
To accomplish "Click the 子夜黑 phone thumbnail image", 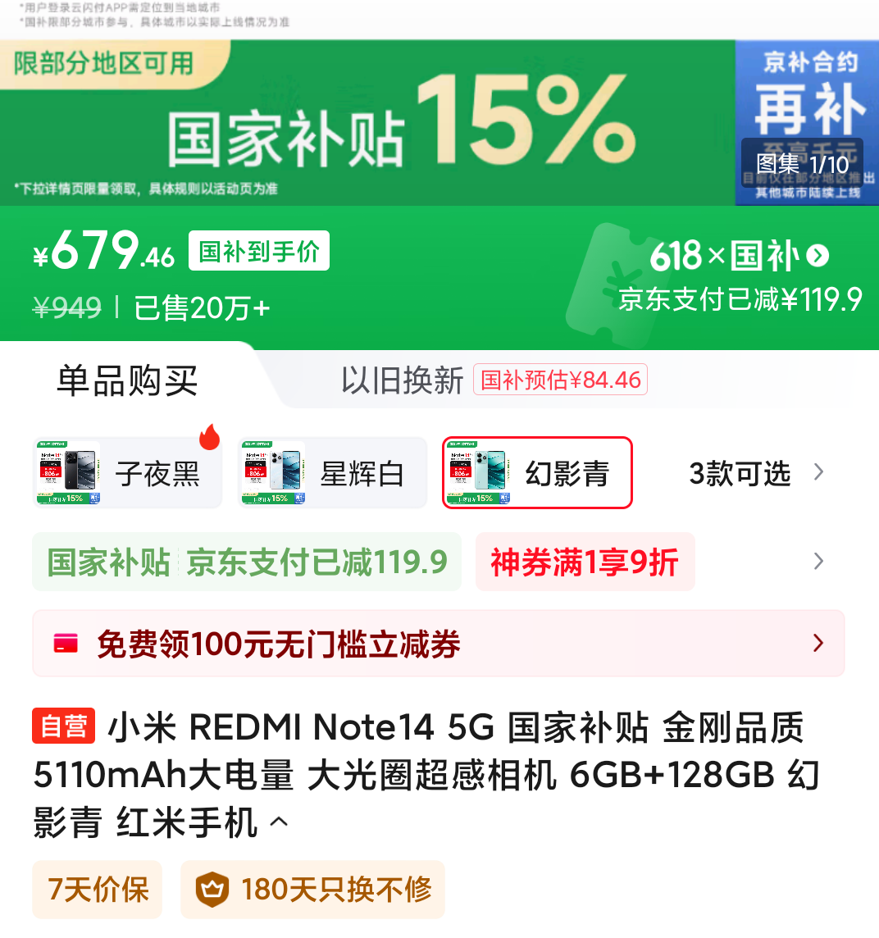I will (68, 472).
